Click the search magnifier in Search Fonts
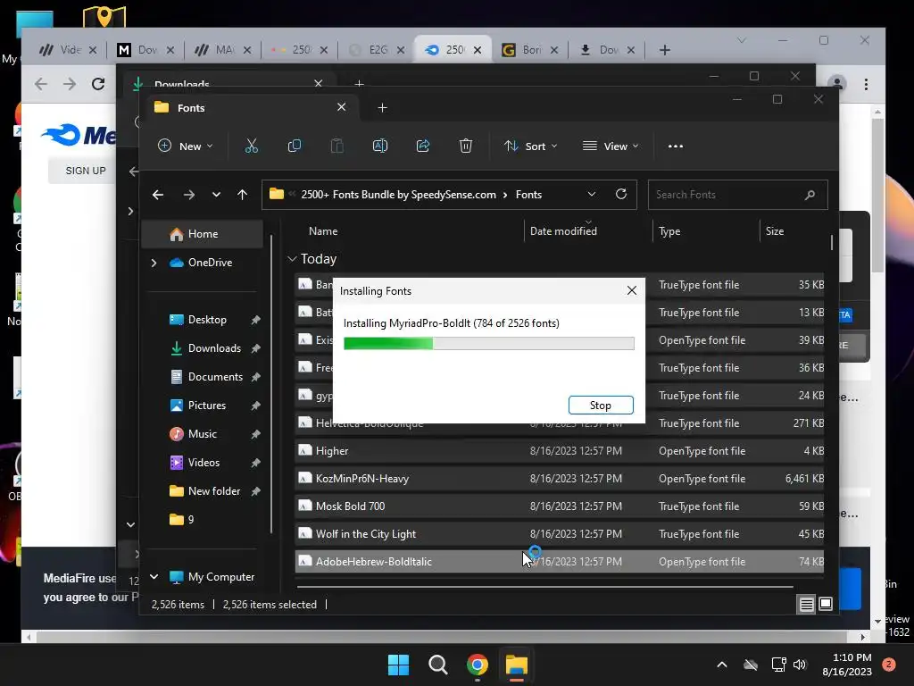 coord(810,195)
